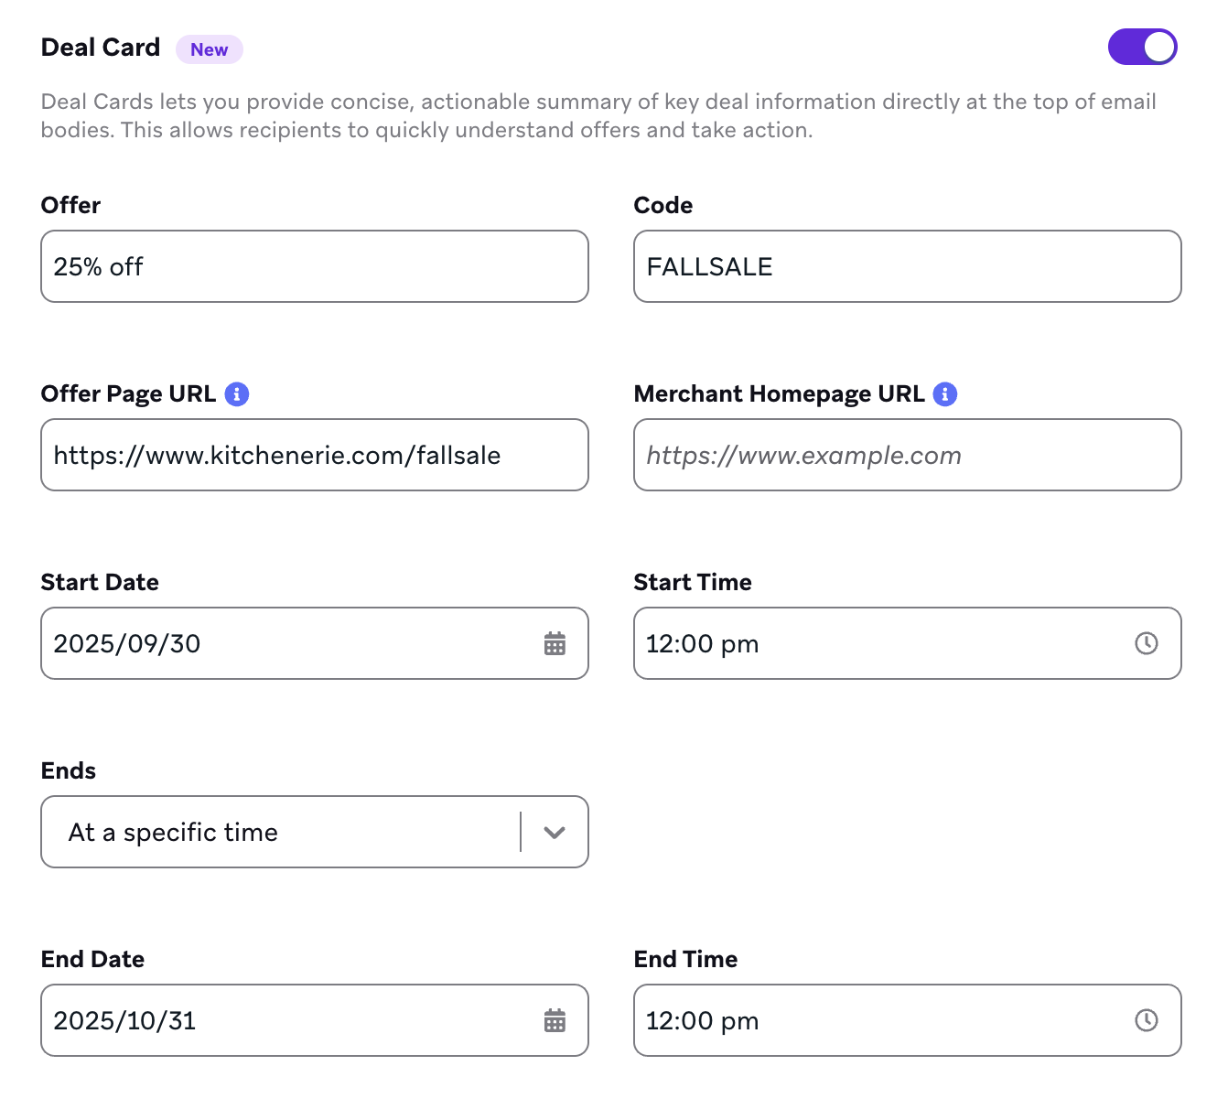Click the Ends dropdown chevron

553,833
